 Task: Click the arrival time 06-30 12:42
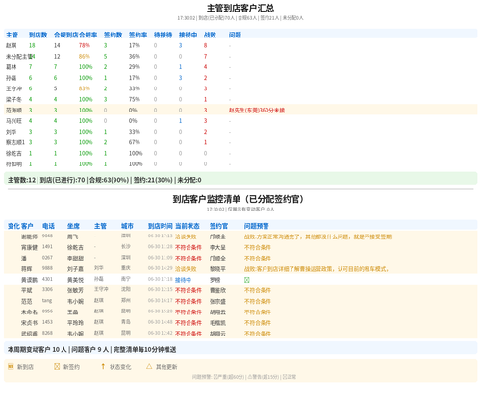point(161,333)
